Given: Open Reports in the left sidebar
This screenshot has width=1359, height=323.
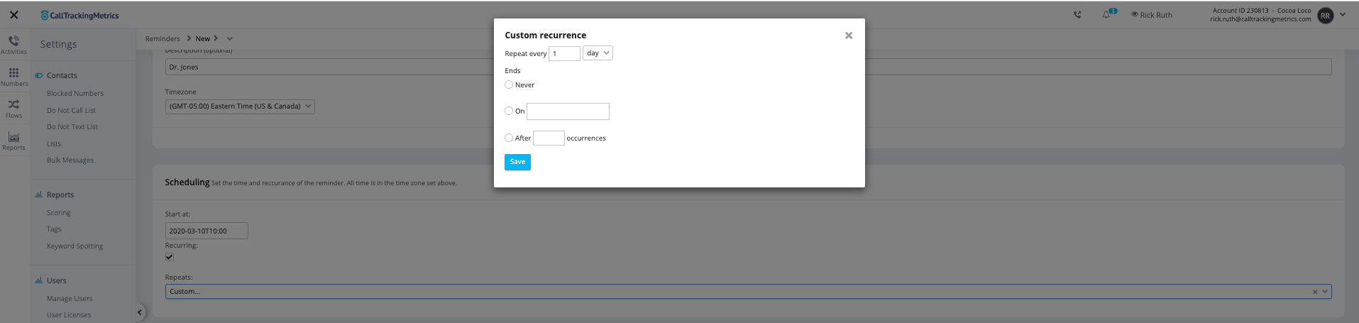Looking at the screenshot, I should click(x=13, y=141).
